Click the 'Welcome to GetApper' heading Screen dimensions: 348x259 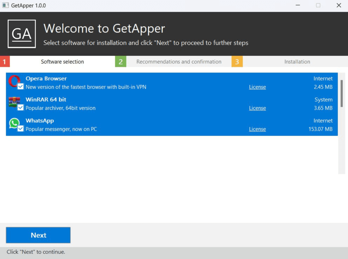[104, 28]
